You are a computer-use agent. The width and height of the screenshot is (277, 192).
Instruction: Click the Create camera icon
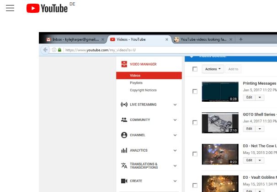click(x=124, y=181)
